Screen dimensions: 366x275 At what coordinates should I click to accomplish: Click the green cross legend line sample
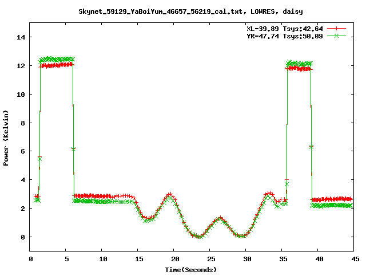click(336, 36)
